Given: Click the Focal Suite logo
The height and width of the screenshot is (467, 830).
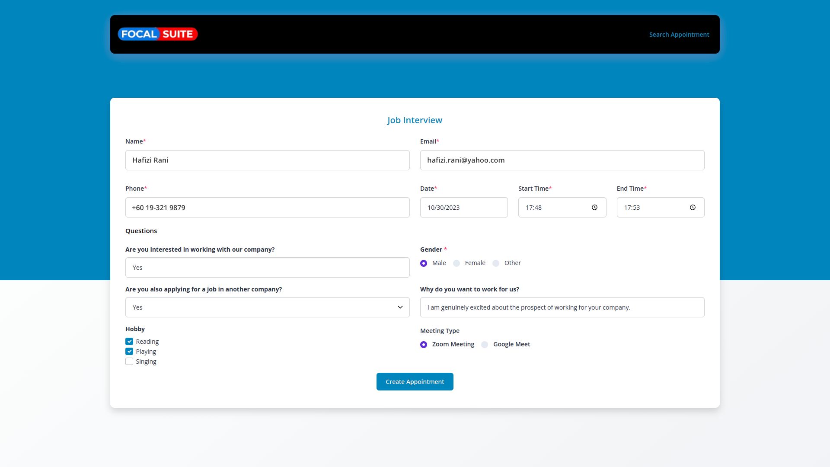Looking at the screenshot, I should [x=158, y=34].
